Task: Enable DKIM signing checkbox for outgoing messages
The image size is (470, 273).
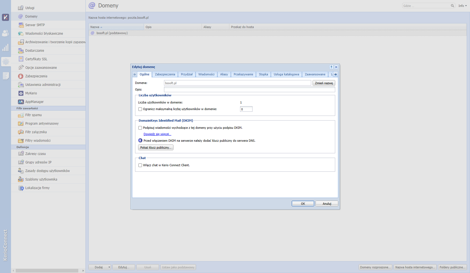Action: click(140, 128)
